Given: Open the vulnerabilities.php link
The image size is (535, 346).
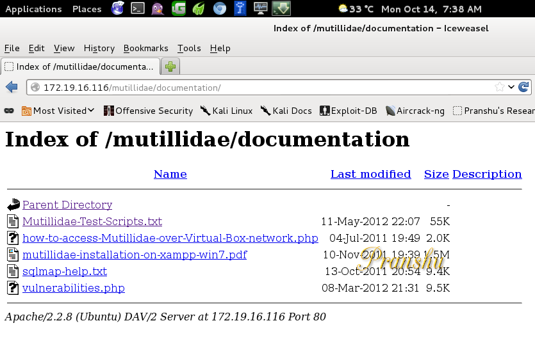Looking at the screenshot, I should click(74, 288).
